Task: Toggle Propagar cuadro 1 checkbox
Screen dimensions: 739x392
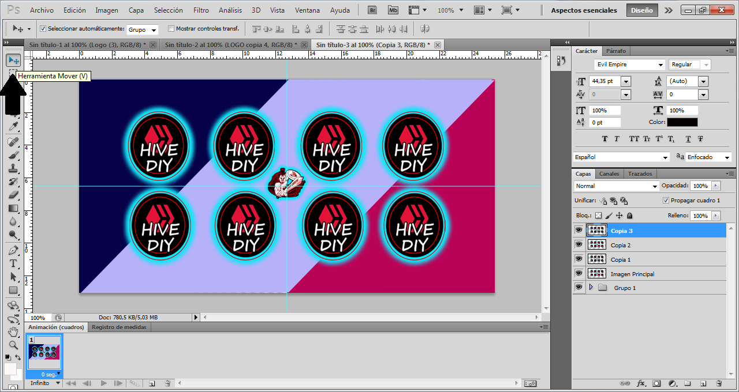Action: pyautogui.click(x=666, y=201)
